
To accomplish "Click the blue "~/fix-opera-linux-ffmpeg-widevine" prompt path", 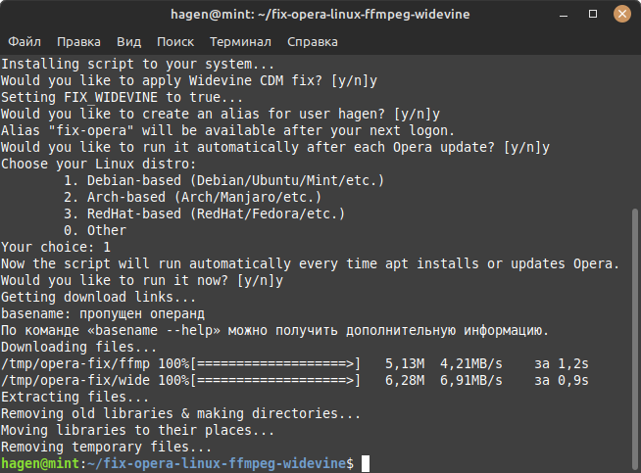I will point(217,463).
